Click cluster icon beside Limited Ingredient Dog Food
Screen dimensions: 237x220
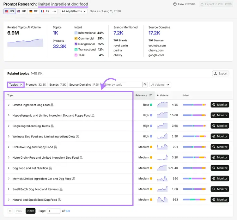pos(52,105)
